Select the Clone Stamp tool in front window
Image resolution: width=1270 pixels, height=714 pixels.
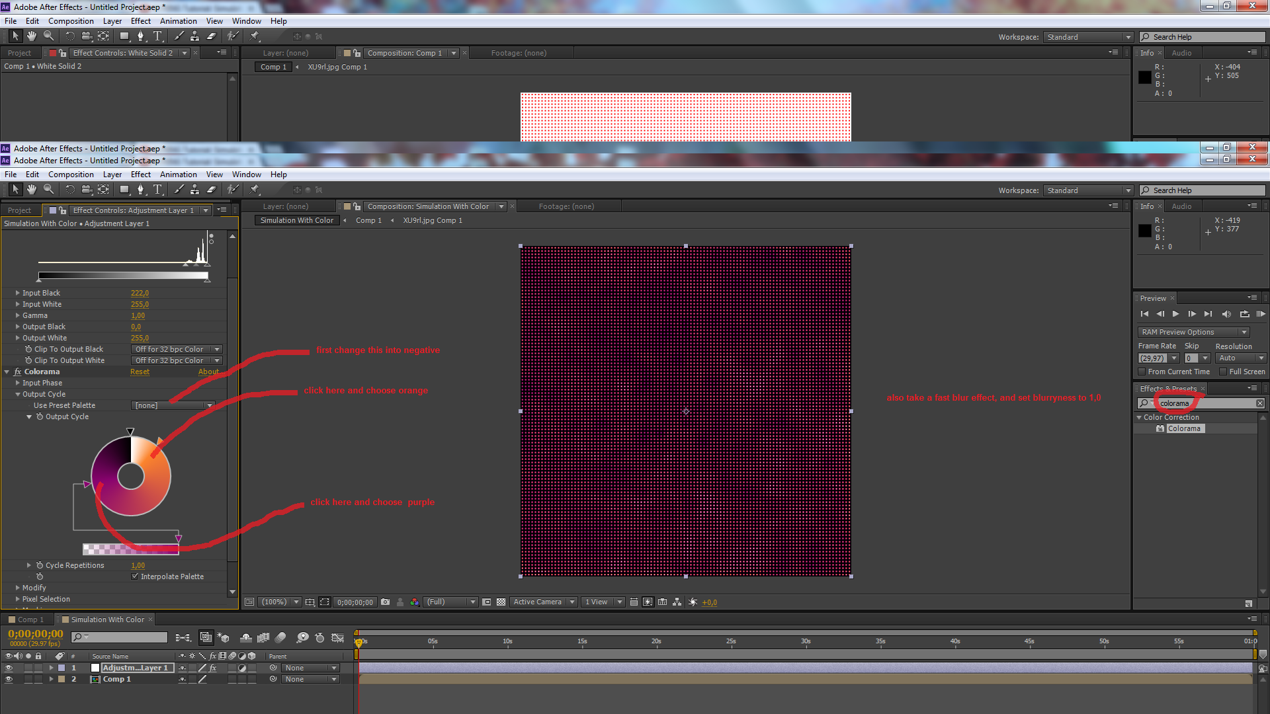(194, 190)
